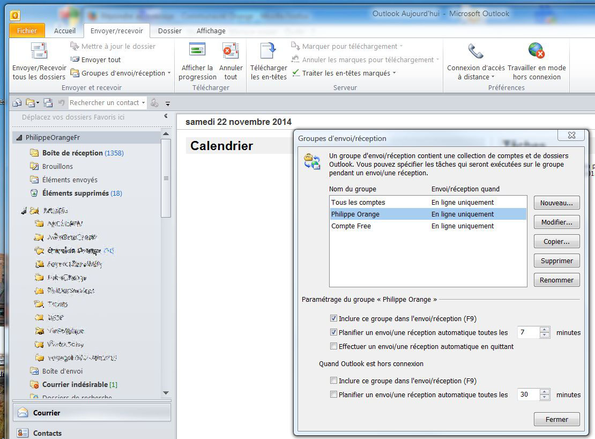
Task: Enable Travailler en mode hors connexion
Action: click(537, 63)
